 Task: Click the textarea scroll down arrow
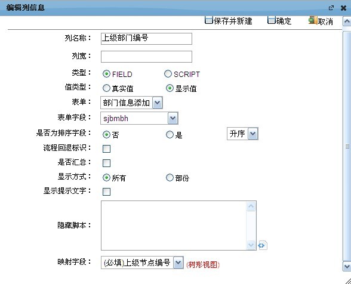251,245
